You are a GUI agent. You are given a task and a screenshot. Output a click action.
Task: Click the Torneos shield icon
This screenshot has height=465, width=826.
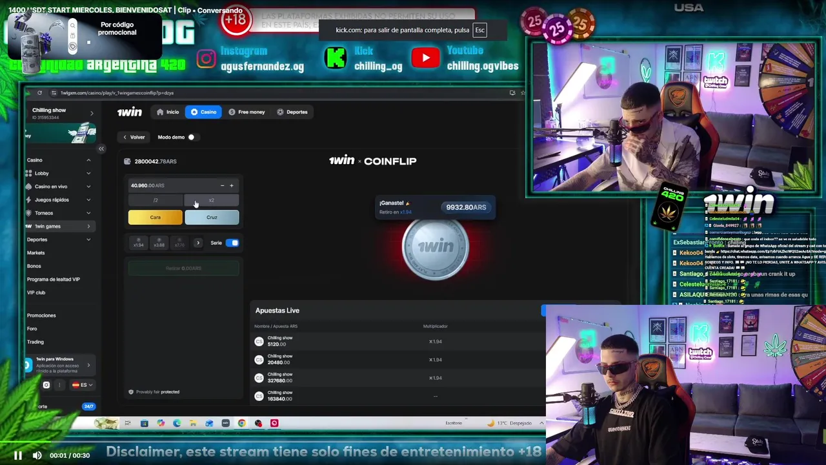28,213
